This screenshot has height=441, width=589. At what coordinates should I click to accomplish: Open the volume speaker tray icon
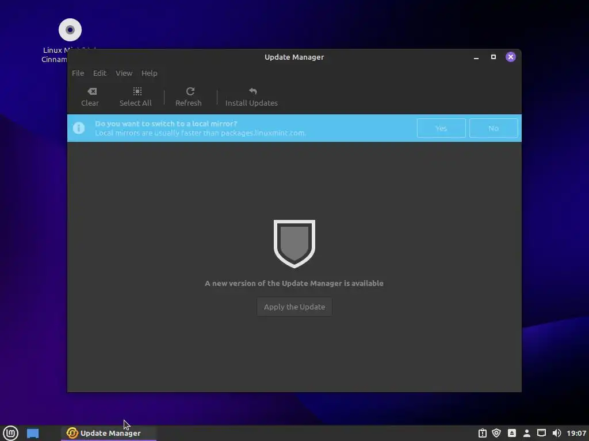pyautogui.click(x=557, y=433)
